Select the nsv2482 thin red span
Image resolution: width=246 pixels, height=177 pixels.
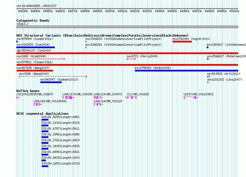click(x=40, y=59)
